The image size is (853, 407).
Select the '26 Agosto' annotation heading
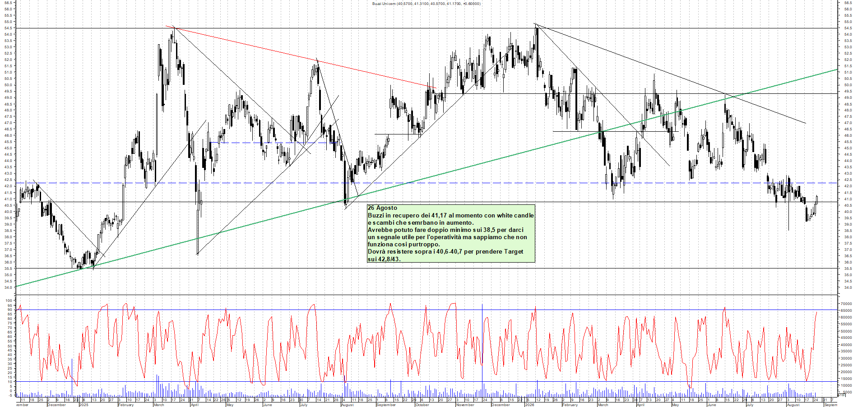[382, 208]
